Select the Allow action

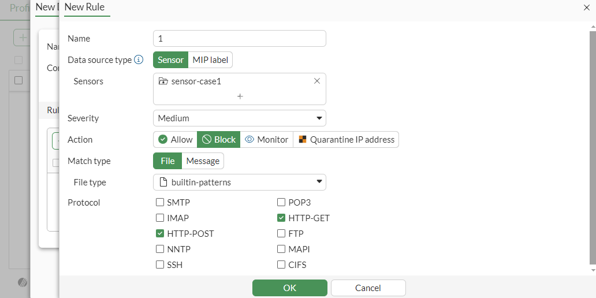(176, 139)
